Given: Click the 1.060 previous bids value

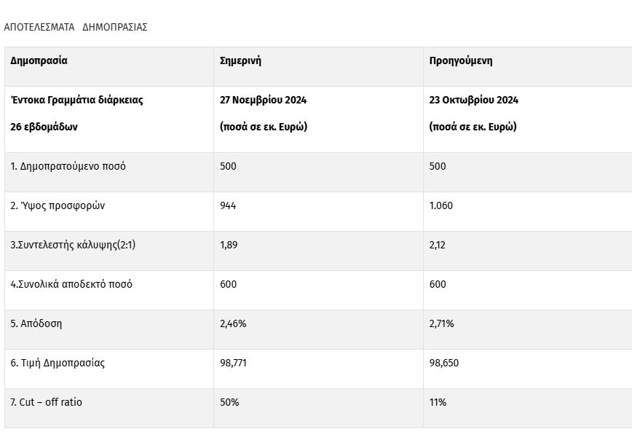Looking at the screenshot, I should click(441, 205).
